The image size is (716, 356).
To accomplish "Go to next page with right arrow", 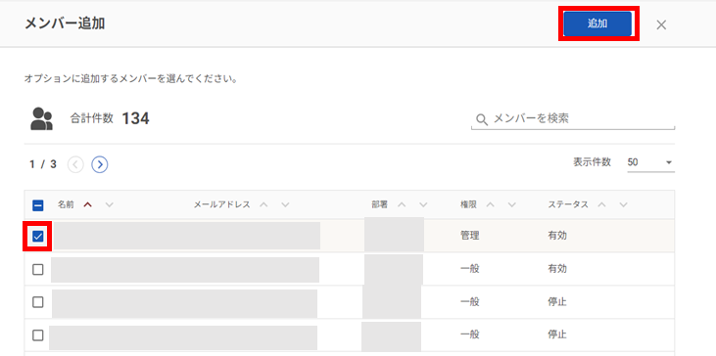I will (100, 164).
